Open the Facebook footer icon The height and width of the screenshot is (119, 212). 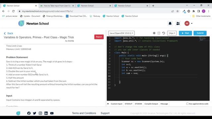point(29,113)
